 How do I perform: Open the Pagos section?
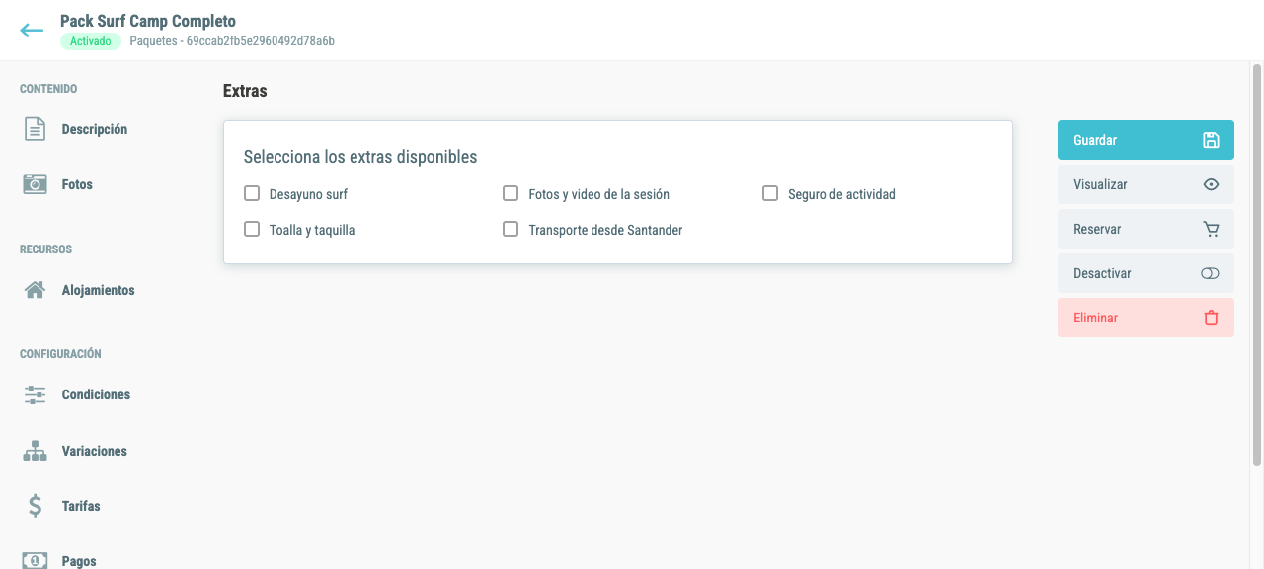79,561
